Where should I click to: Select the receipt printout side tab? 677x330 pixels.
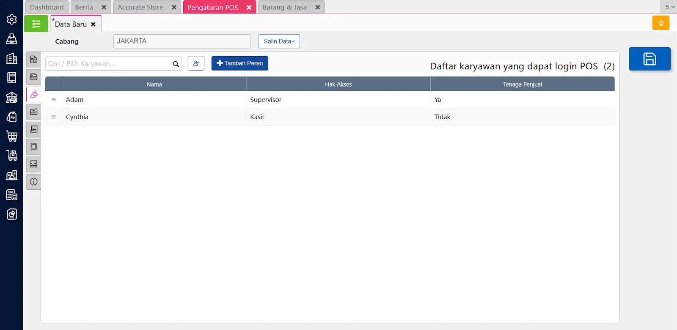click(34, 129)
